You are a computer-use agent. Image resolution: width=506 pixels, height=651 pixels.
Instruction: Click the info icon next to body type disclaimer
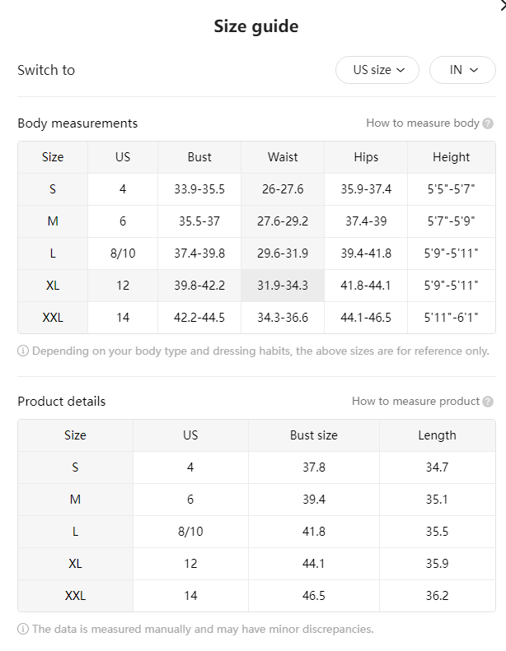23,351
